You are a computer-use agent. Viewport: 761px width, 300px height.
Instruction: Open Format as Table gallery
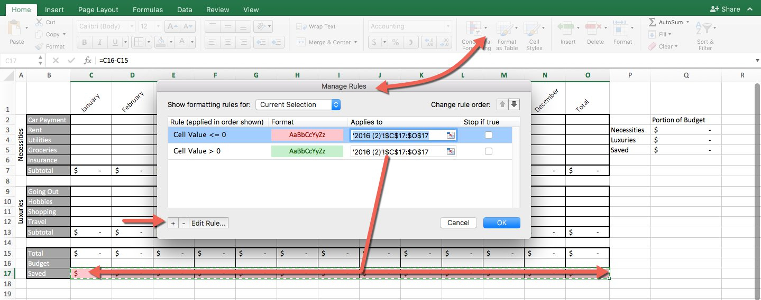click(507, 30)
